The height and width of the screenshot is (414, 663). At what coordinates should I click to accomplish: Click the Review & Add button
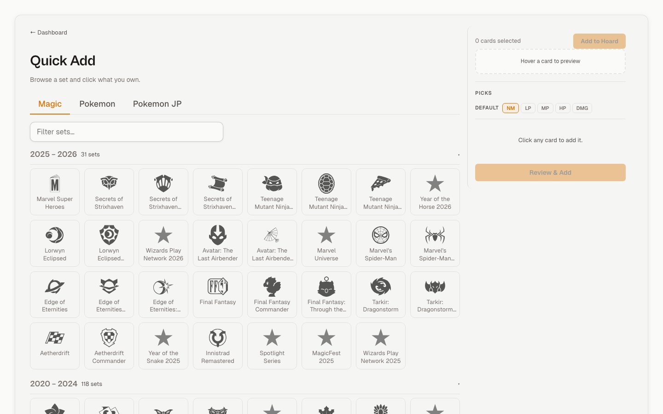coord(550,172)
